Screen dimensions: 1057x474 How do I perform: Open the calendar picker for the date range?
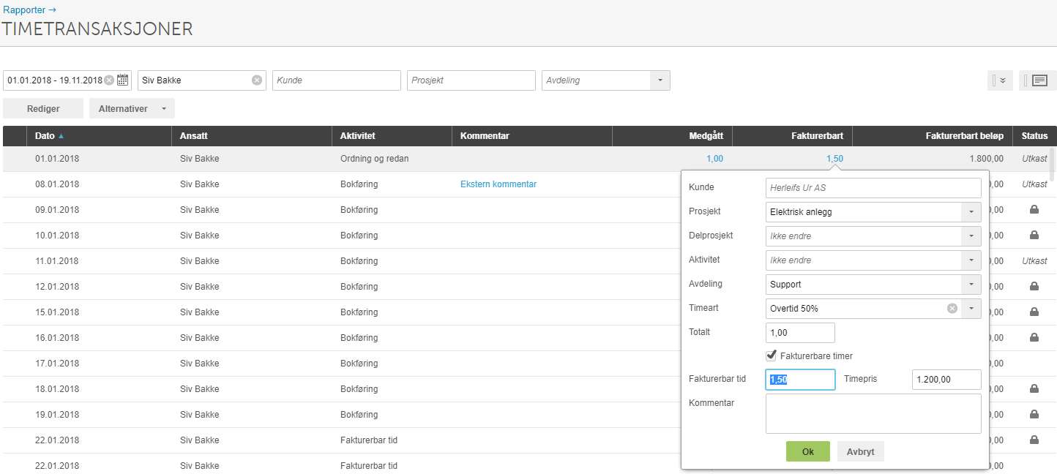(123, 80)
